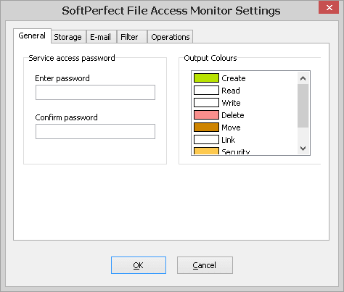Focus the Confirm password field
Image resolution: width=344 pixels, height=292 pixels.
[95, 131]
